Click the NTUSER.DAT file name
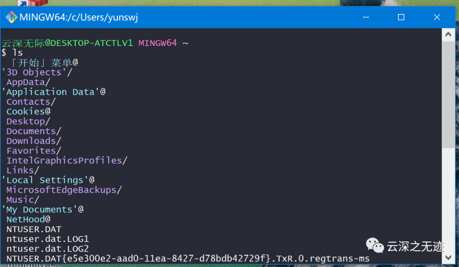This screenshot has width=459, height=267. coord(34,229)
